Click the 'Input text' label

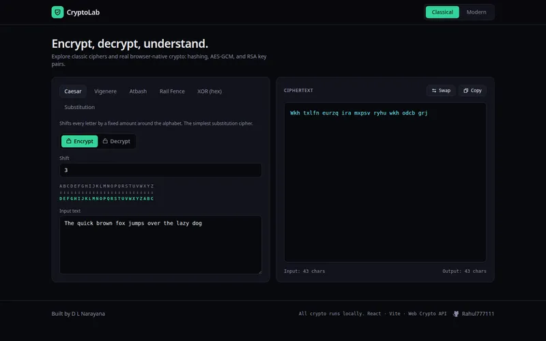tap(70, 211)
